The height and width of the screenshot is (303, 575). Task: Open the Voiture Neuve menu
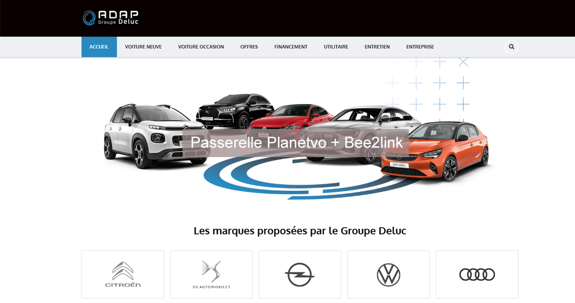143,47
